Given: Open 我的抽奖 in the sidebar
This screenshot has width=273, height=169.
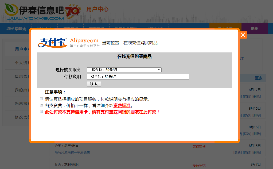Looking at the screenshot, I should click(22, 90).
